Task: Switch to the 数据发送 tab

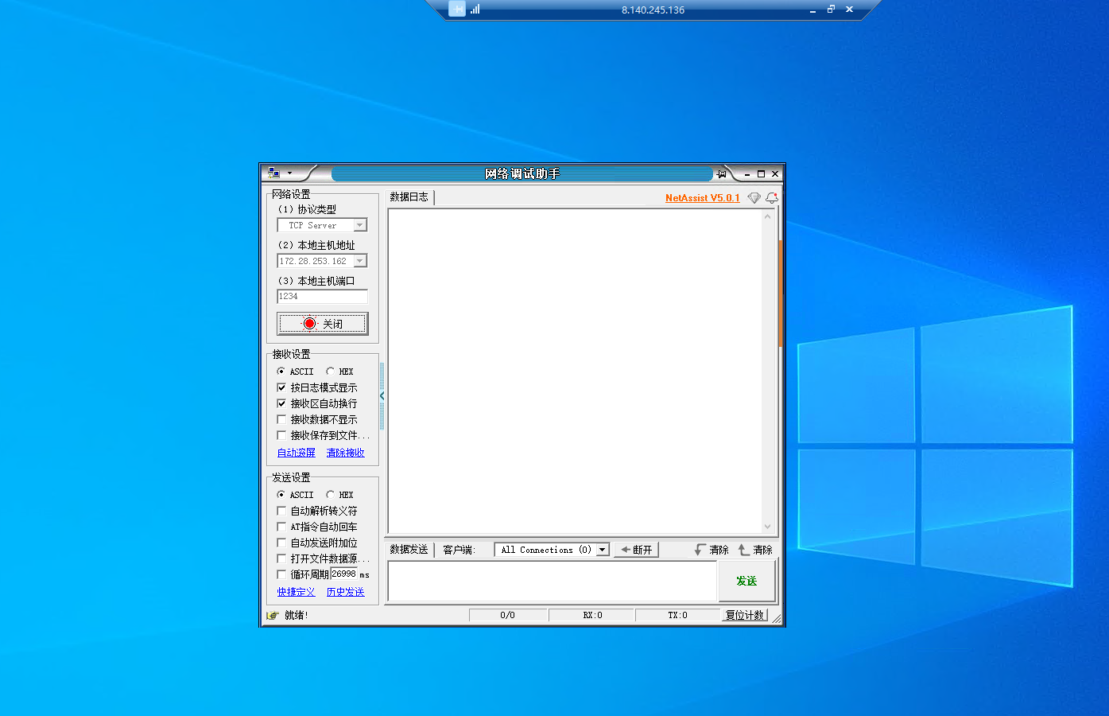Action: click(409, 550)
